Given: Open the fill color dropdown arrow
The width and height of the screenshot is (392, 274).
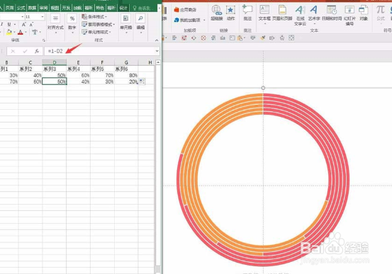Looking at the screenshot, I should click(x=14, y=32).
